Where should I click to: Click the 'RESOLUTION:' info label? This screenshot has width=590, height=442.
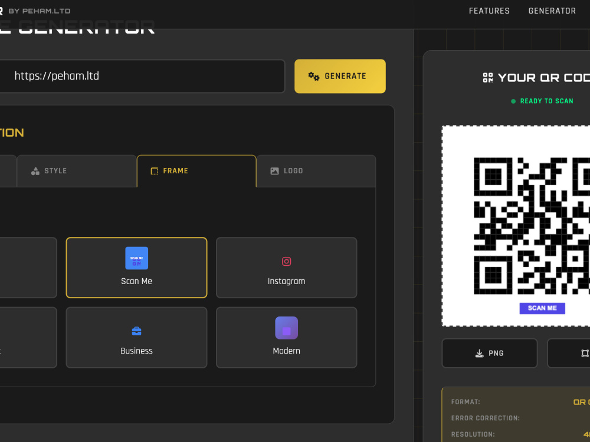[x=473, y=434]
